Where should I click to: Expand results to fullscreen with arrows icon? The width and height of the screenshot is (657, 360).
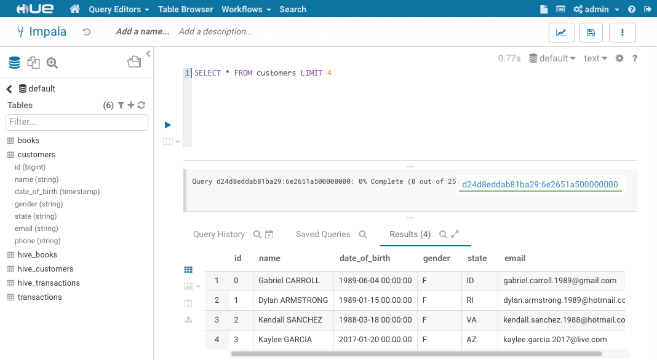pyautogui.click(x=455, y=235)
